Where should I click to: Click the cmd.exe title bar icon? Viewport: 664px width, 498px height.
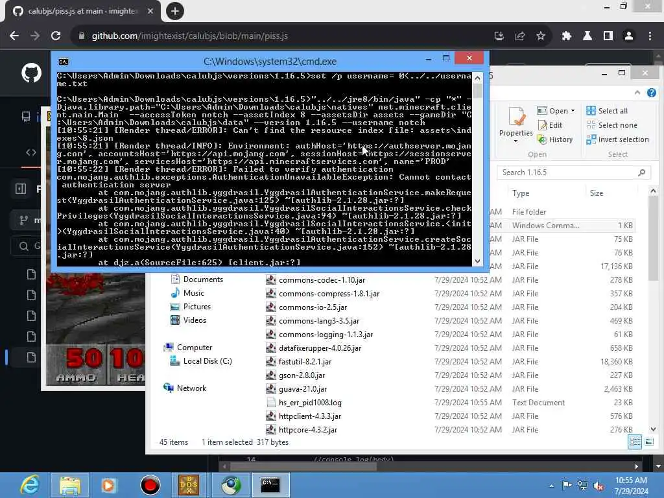pyautogui.click(x=64, y=62)
